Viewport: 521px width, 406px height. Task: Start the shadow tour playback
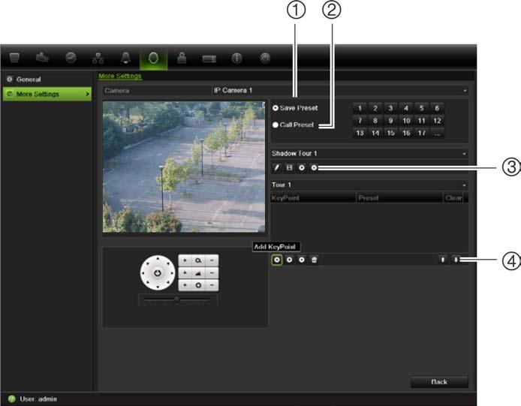[301, 168]
